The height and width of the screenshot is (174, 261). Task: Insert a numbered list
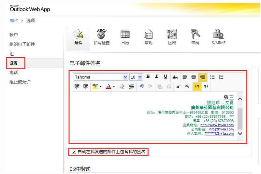click(221, 77)
